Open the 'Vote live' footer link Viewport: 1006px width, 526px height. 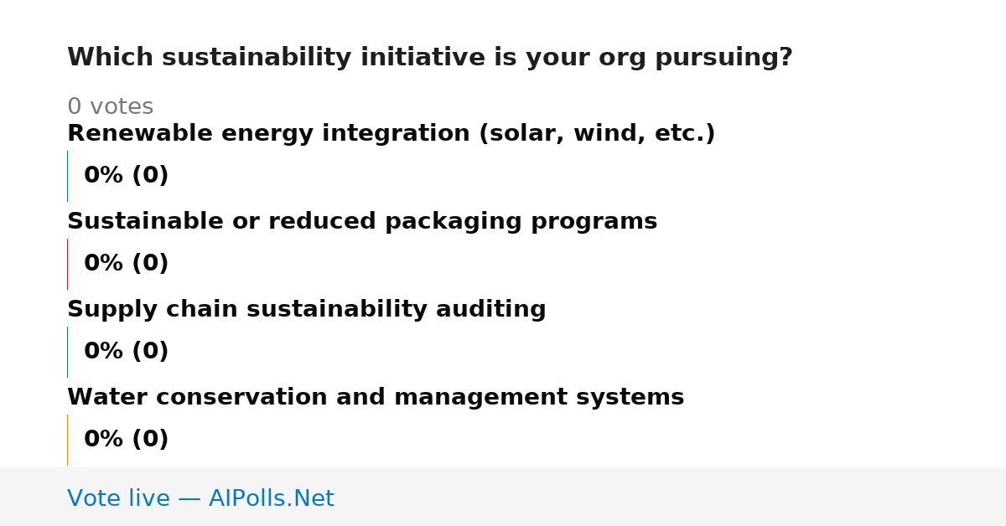coord(200,499)
